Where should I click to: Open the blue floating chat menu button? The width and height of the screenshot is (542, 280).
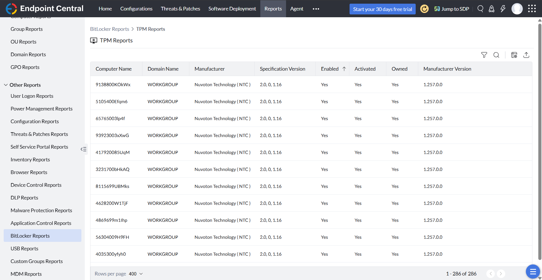pyautogui.click(x=533, y=272)
